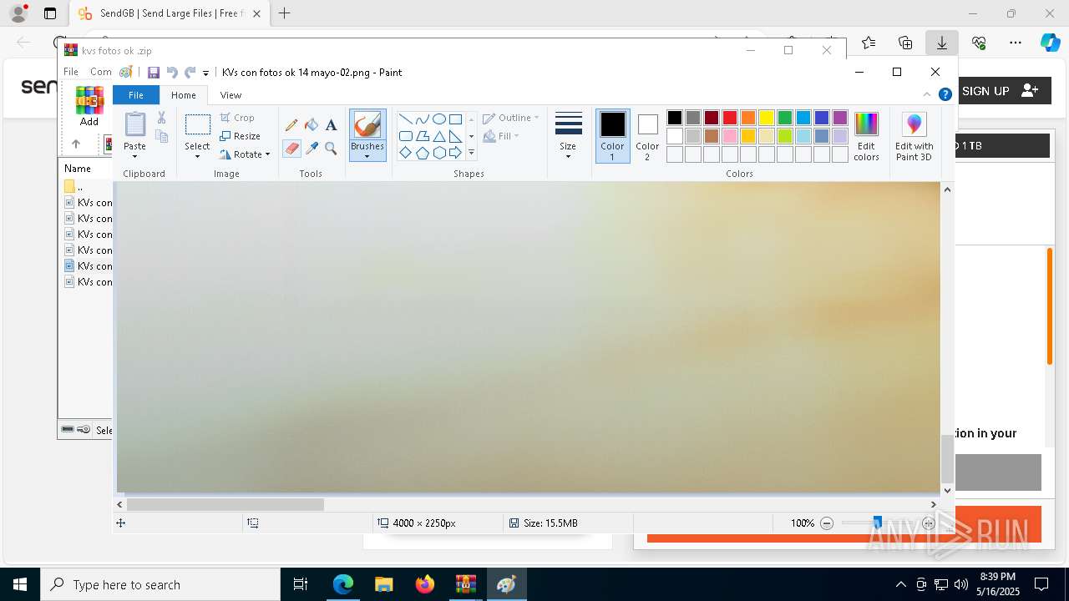Switch to the Home ribbon tab
Image resolution: width=1069 pixels, height=601 pixels.
184,95
